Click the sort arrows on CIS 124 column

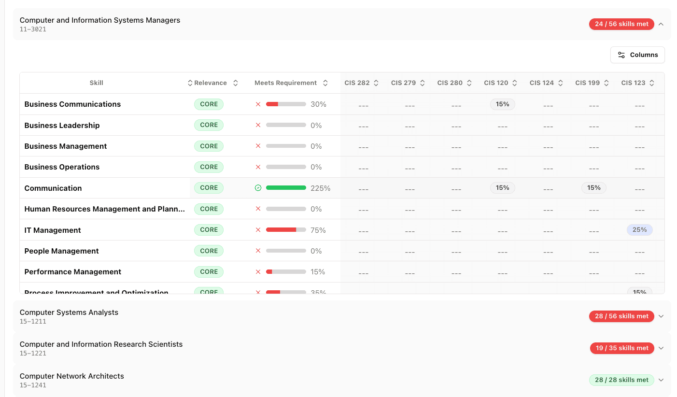(561, 83)
